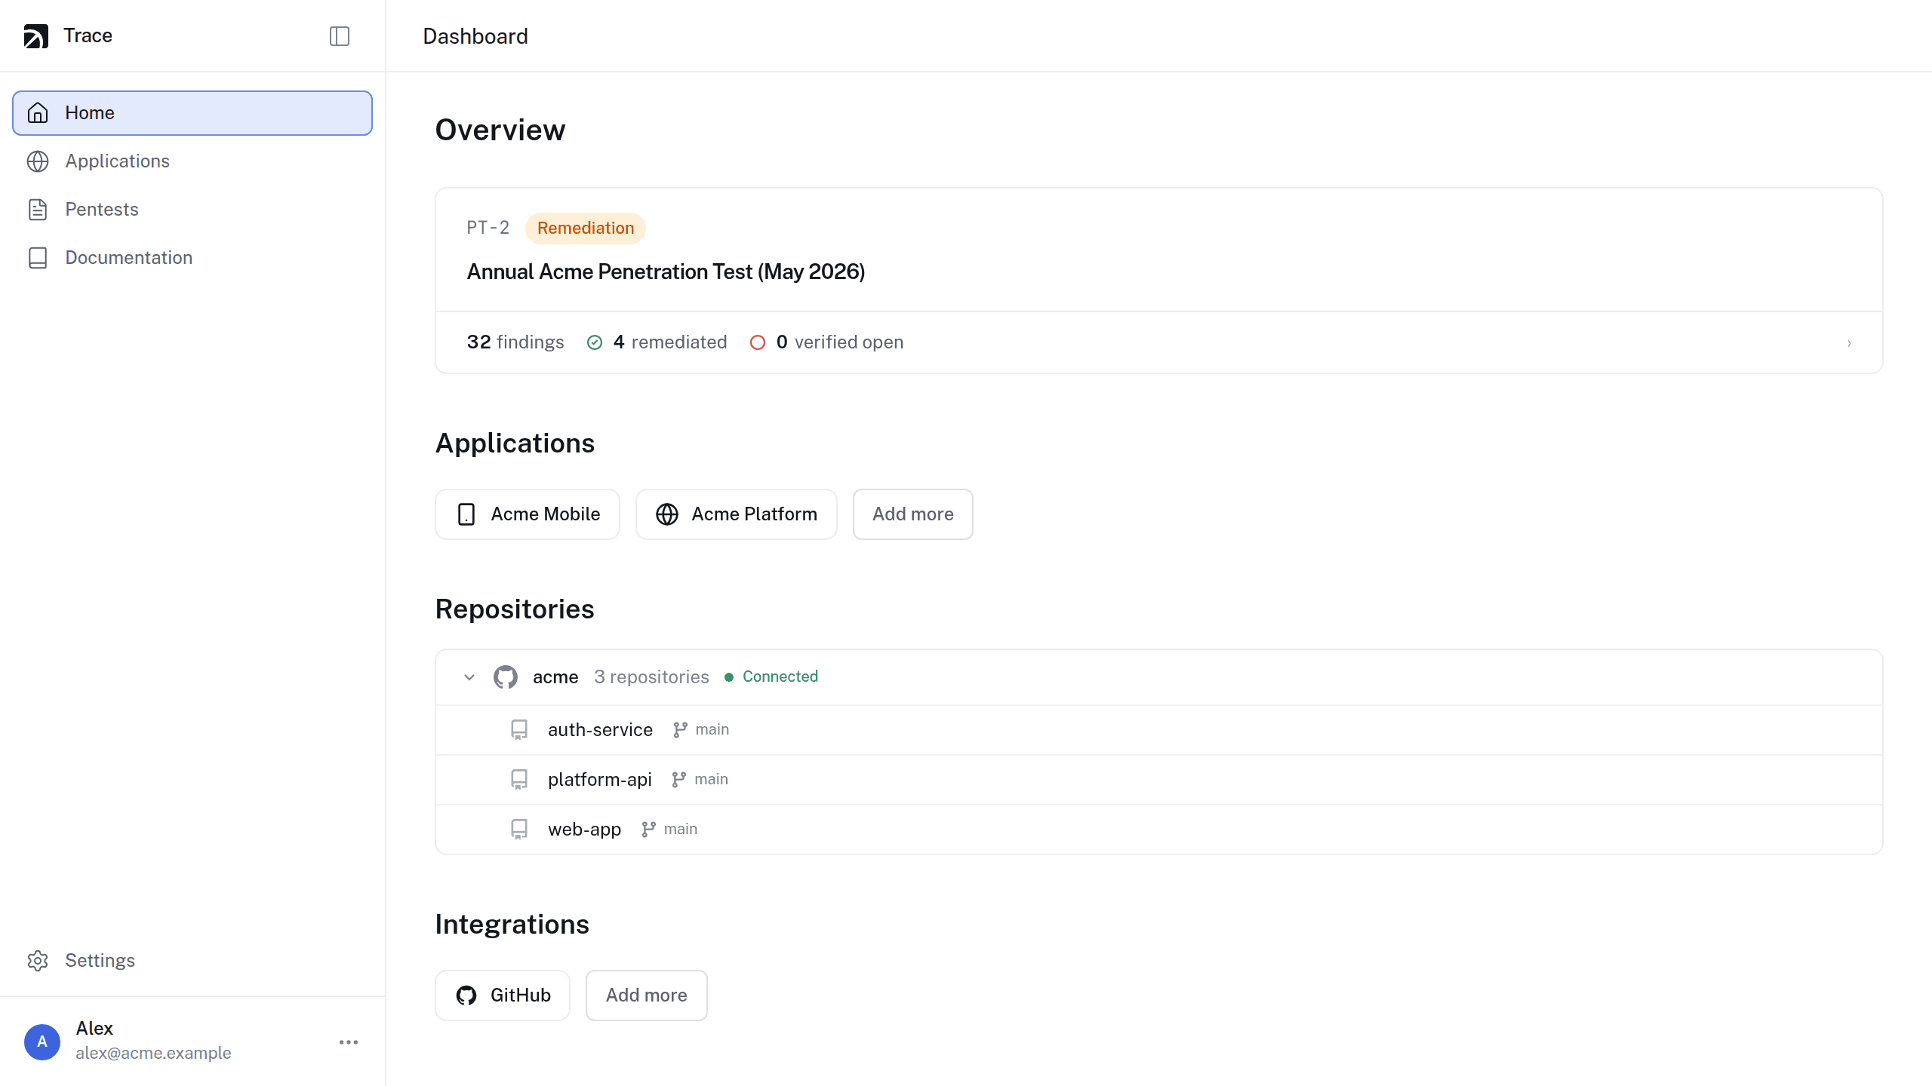Click the PT-2 identifier label

click(488, 228)
